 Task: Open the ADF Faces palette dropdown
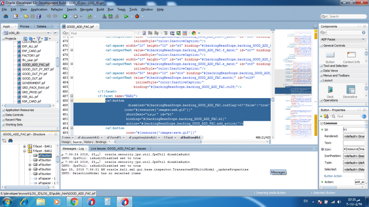click(x=363, y=39)
